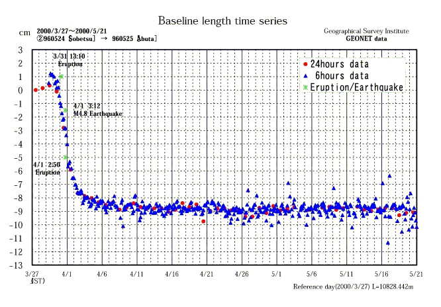Click the x-axis label '4/21'
The width and height of the screenshot is (441, 307).
(207, 274)
